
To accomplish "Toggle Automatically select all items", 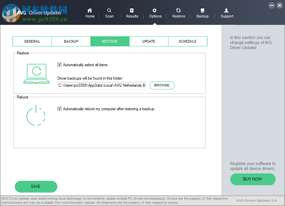I will click(x=59, y=65).
